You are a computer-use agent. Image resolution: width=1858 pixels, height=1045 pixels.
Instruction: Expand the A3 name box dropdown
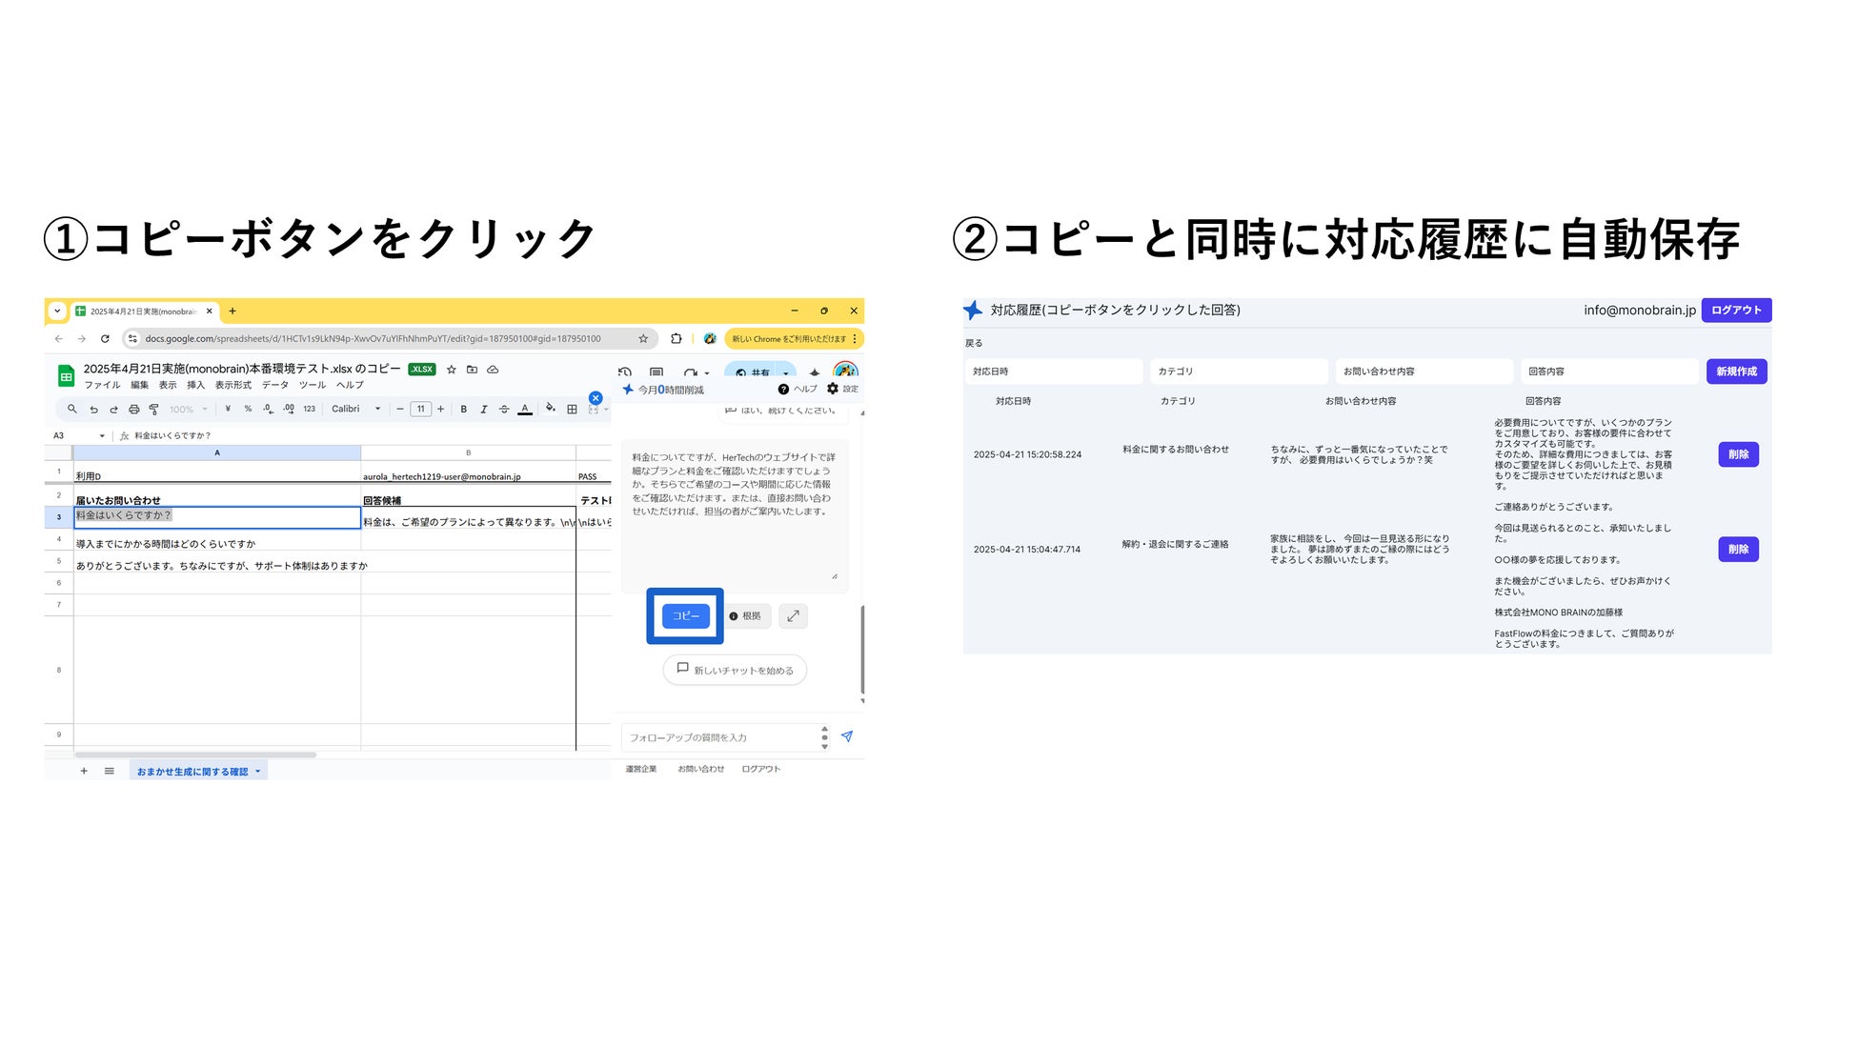click(102, 436)
